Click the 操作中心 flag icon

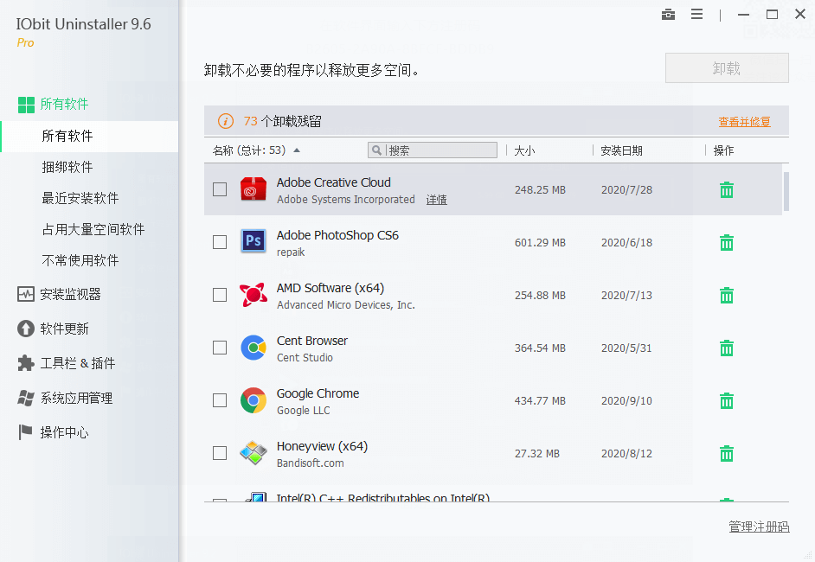click(25, 432)
